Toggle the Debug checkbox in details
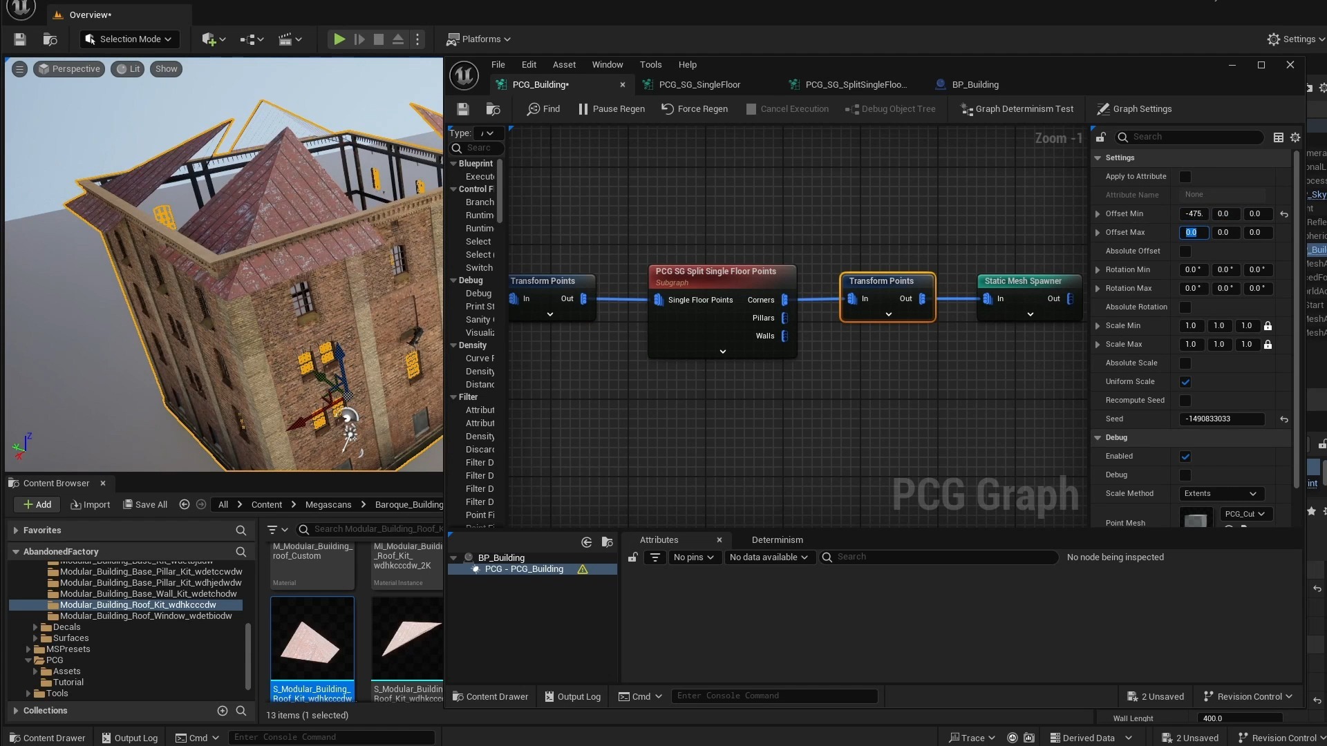This screenshot has width=1327, height=746. click(1185, 475)
